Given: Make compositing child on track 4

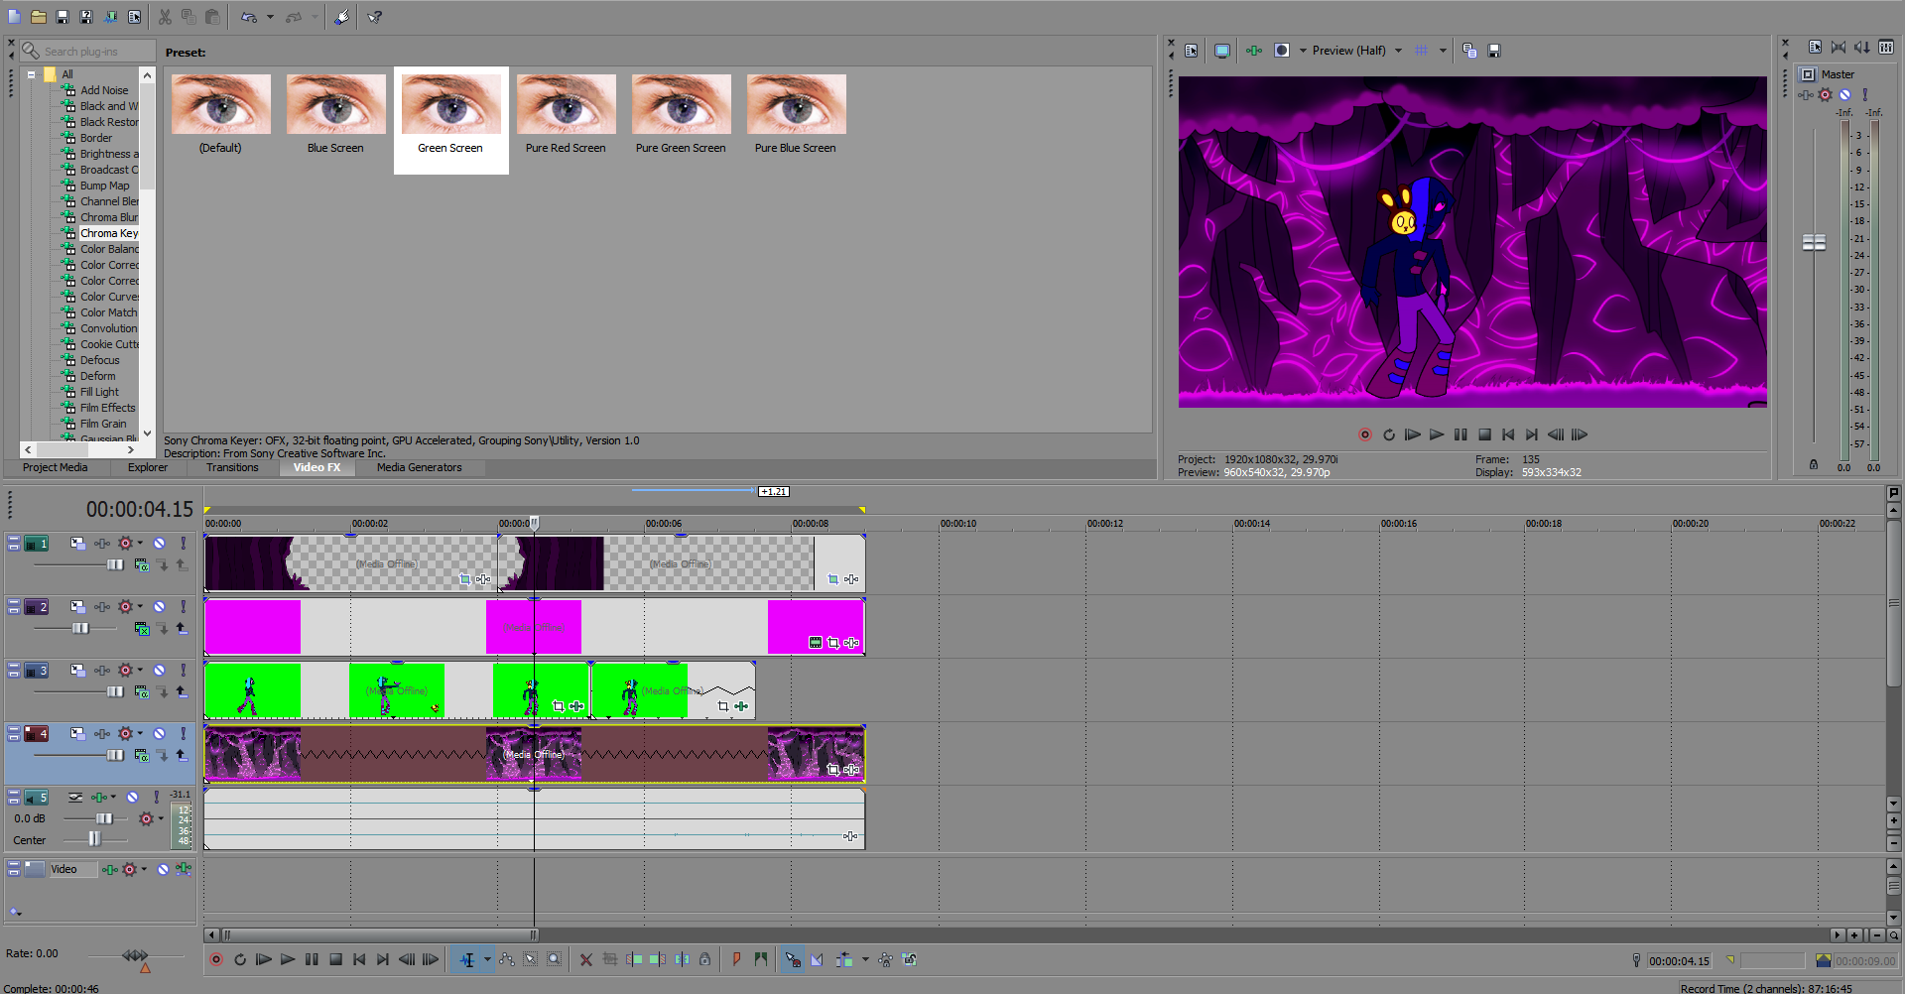Looking at the screenshot, I should pos(182,755).
